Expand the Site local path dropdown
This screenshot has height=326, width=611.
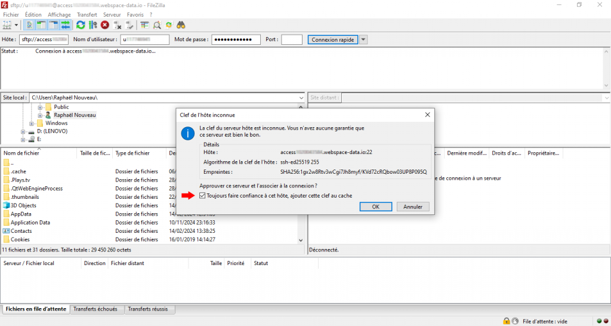click(x=301, y=97)
